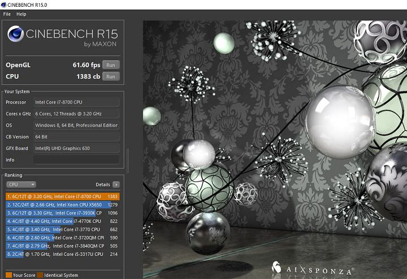Click the empty Info input field
The height and width of the screenshot is (279, 407).
(76, 160)
